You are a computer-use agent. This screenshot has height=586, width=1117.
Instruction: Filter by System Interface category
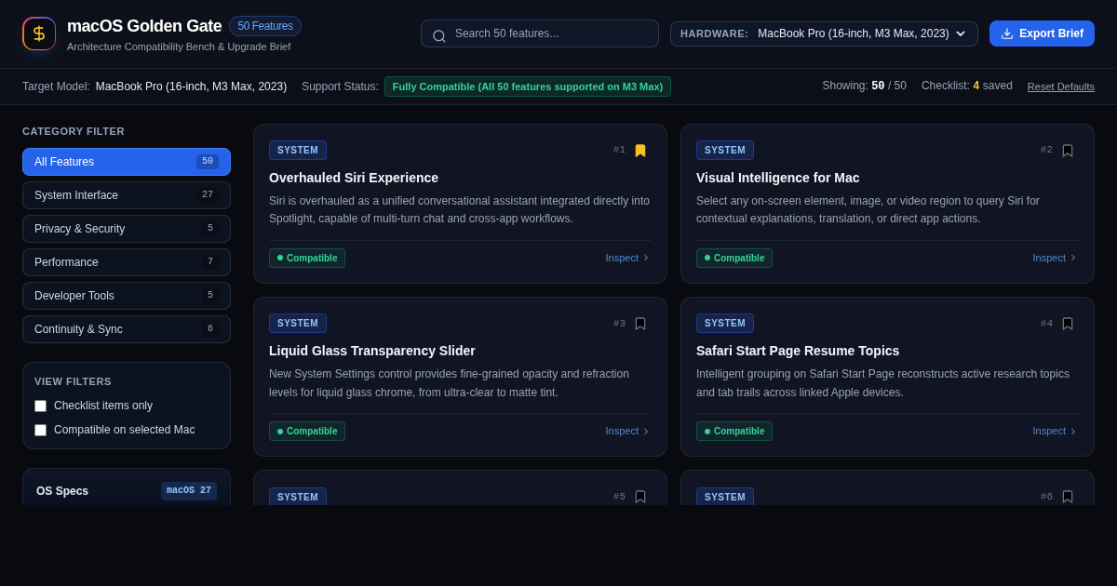tap(127, 195)
